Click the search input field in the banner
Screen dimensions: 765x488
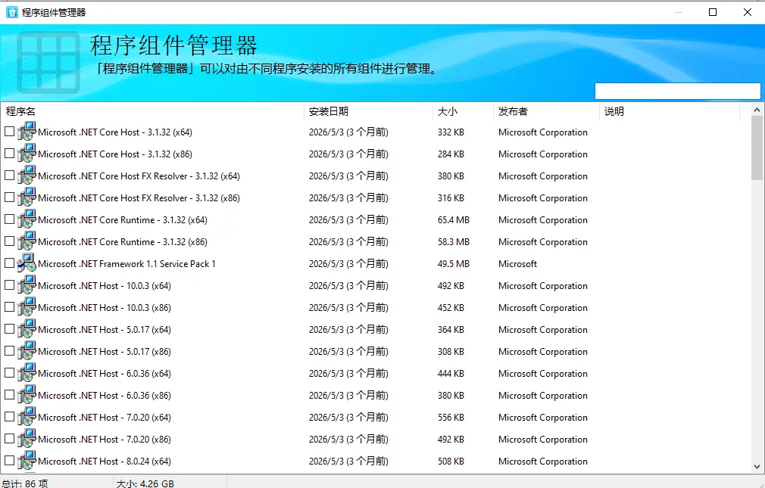click(678, 91)
